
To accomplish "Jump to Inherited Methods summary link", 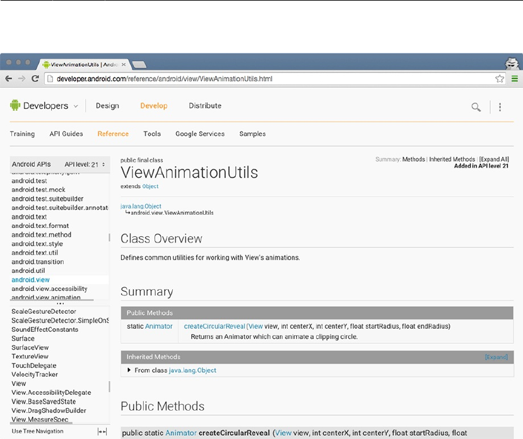I will (x=452, y=159).
